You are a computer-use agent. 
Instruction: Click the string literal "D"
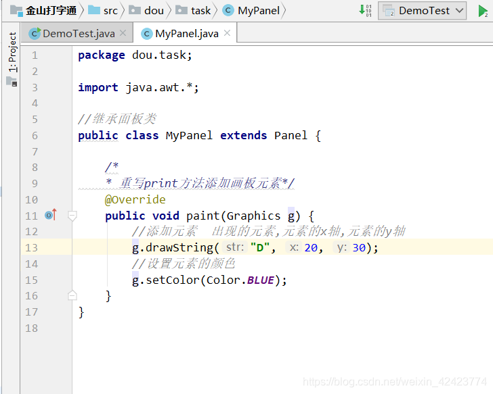(x=260, y=248)
